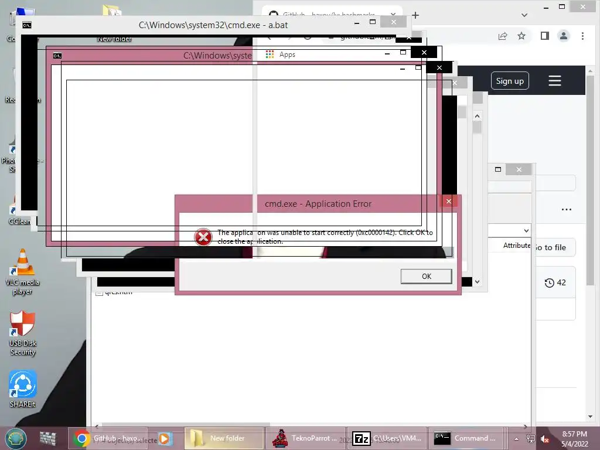The width and height of the screenshot is (600, 450).
Task: Open the GitHub hamburger menu
Action: pyautogui.click(x=554, y=81)
